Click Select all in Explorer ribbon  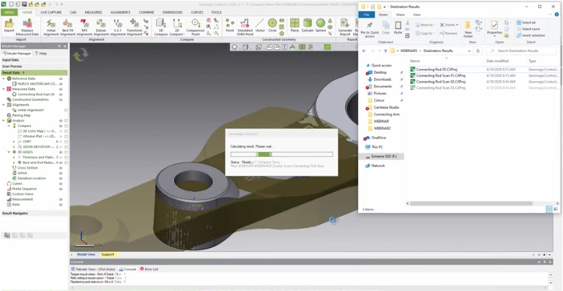click(x=529, y=23)
